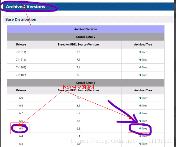Select release cell '6.5' in Release column
The width and height of the screenshot is (176, 147).
point(21,128)
